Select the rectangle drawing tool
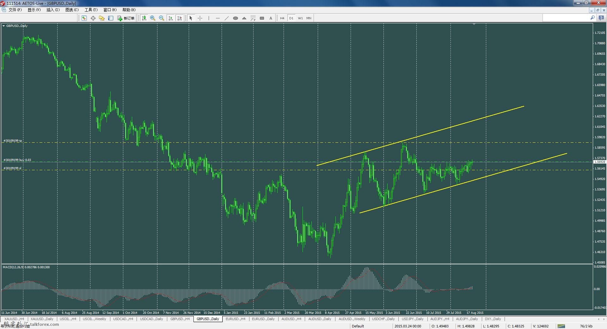 click(x=262, y=18)
